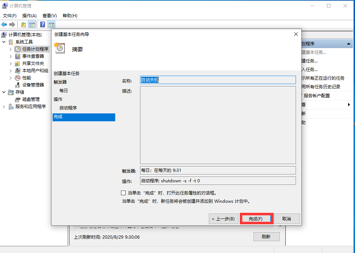This screenshot has height=253, width=355.
Task: Toggle the action pane icon in the toolbar
Action: pyautogui.click(x=51, y=24)
